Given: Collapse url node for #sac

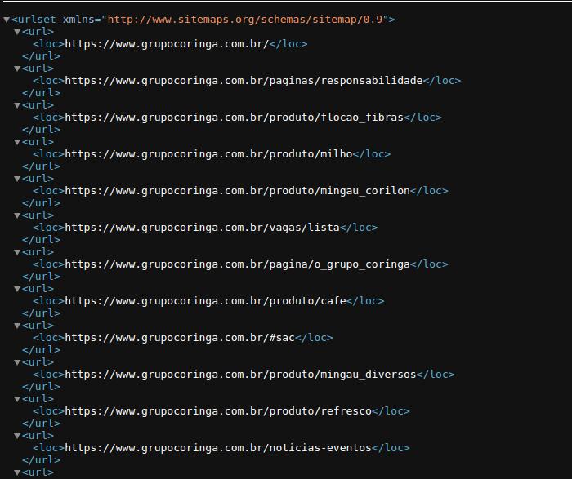Looking at the screenshot, I should coord(17,326).
